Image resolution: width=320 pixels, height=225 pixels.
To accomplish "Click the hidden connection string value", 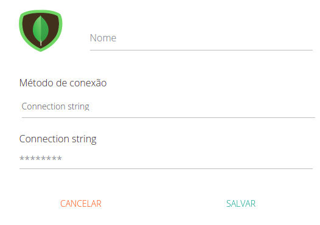I will 41,158.
